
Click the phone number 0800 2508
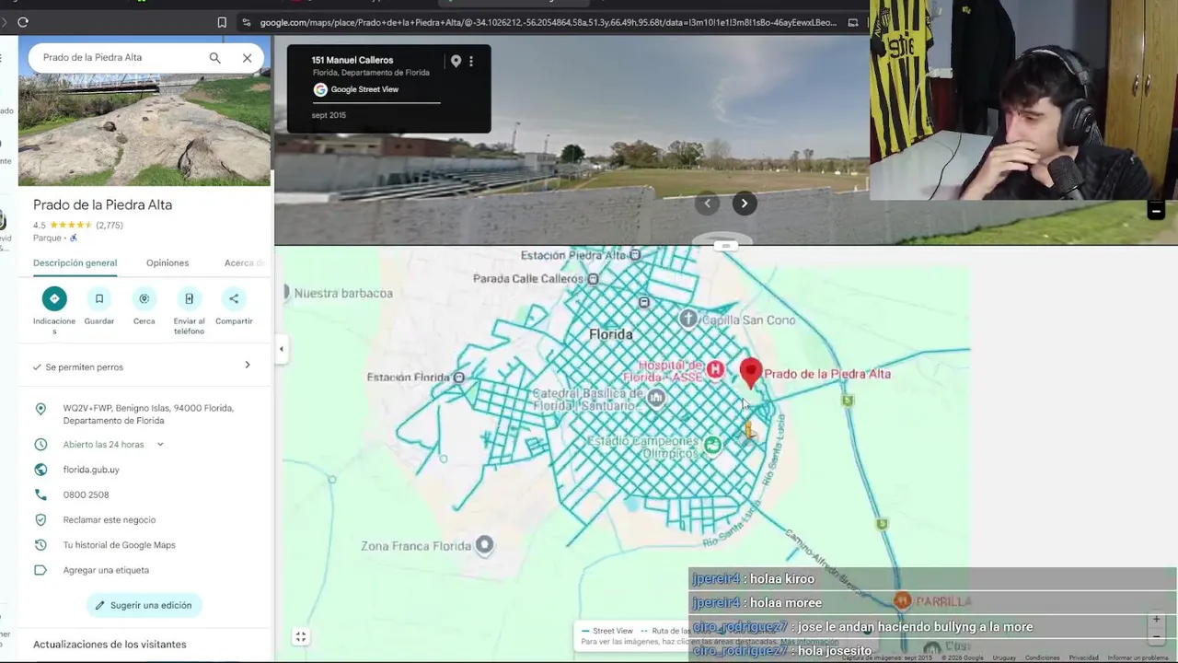point(86,494)
